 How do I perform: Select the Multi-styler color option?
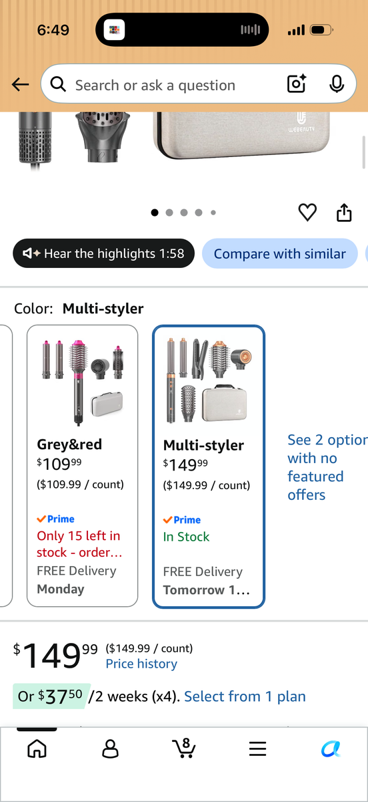209,466
